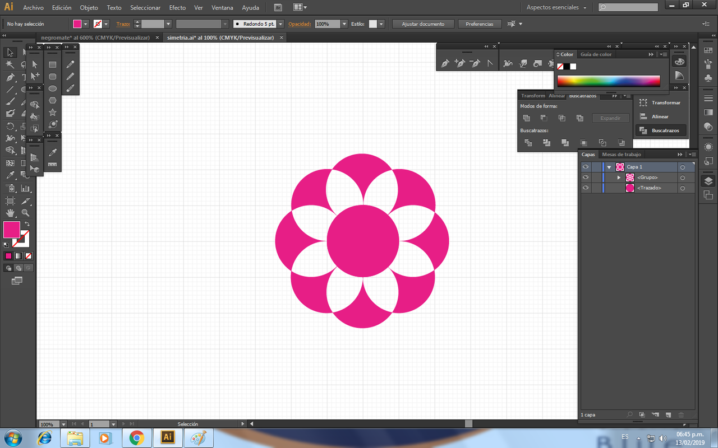Select the Ellipse tool in floating shape panel
Image resolution: width=718 pixels, height=448 pixels.
click(x=53, y=88)
